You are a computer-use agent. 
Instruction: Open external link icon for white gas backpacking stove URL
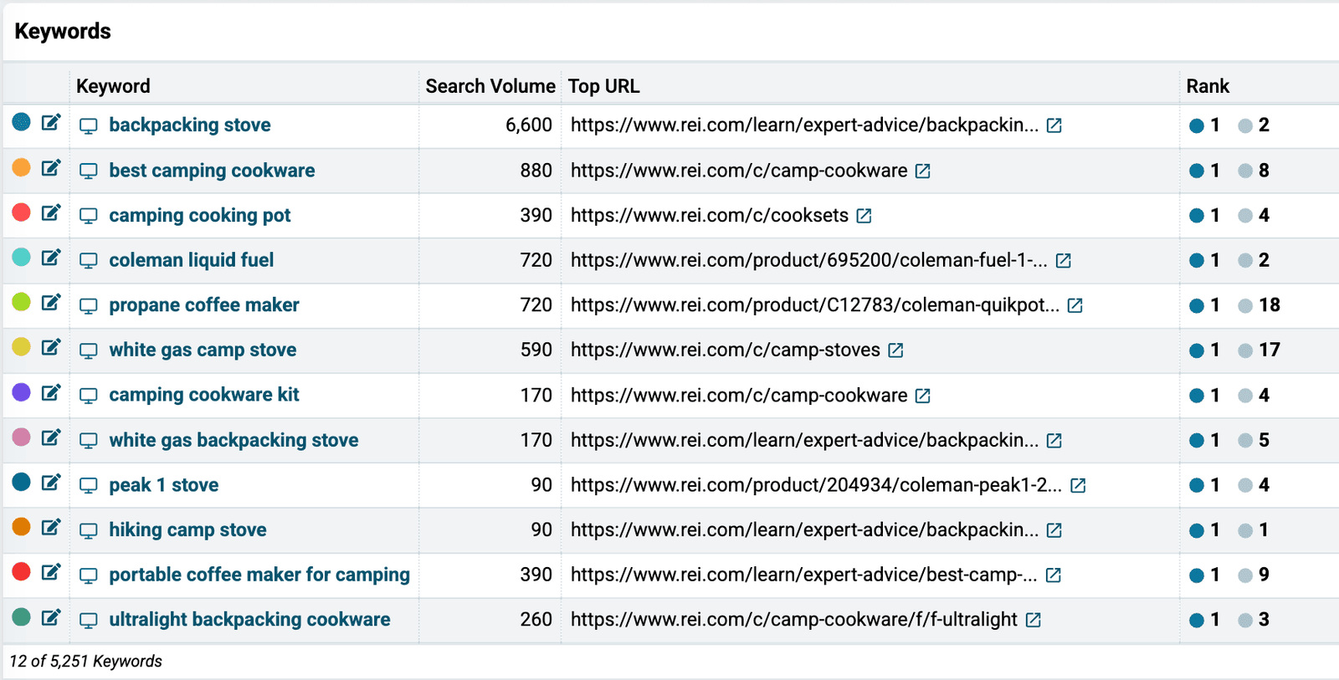click(x=1054, y=441)
